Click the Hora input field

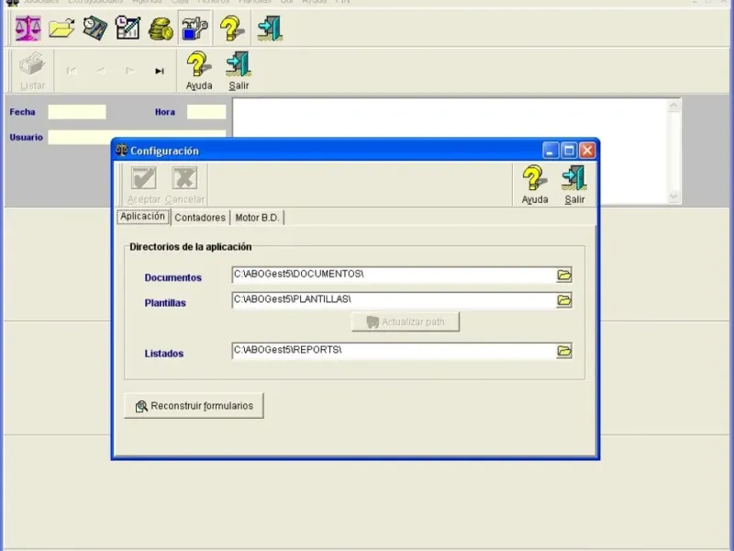pos(206,112)
